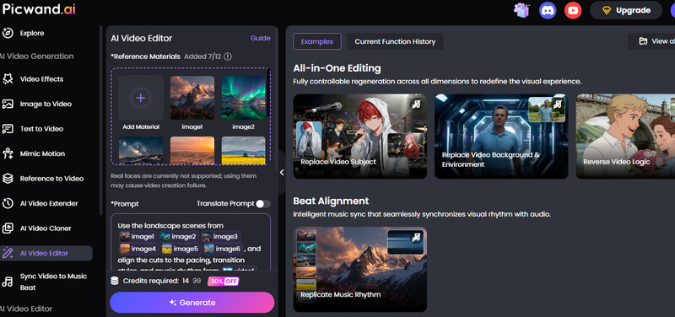Viewport: 675px width, 317px height.
Task: Click the All-in-One Editing heading
Action: 337,68
